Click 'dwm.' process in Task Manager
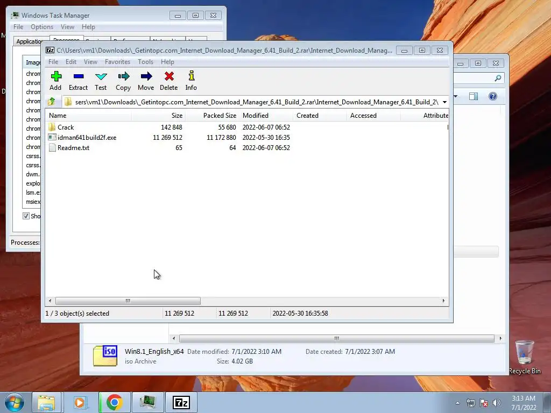The width and height of the screenshot is (551, 413). pos(33,174)
